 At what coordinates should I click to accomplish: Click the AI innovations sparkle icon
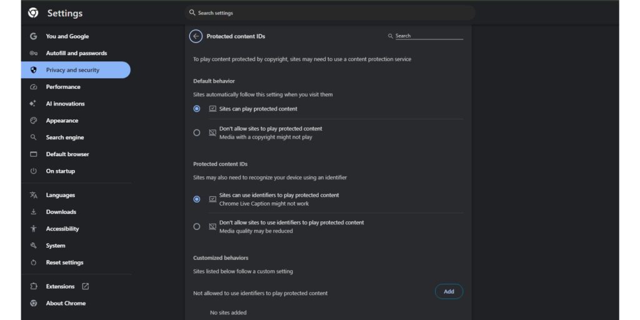tap(34, 104)
